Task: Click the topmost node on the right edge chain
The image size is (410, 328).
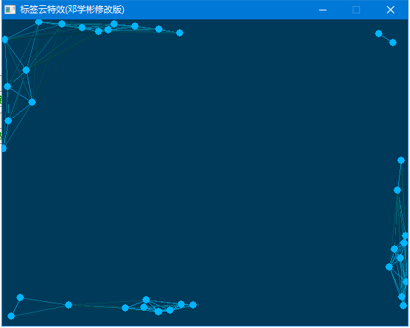Action: point(401,160)
